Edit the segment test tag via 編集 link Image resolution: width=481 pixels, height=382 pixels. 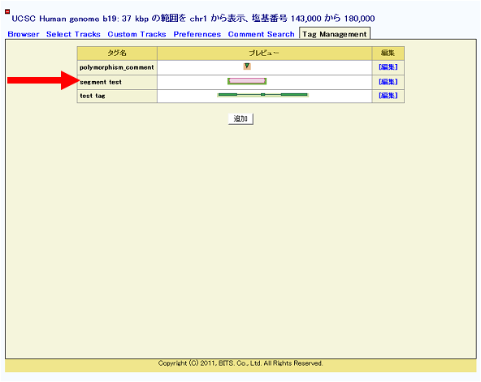click(388, 82)
